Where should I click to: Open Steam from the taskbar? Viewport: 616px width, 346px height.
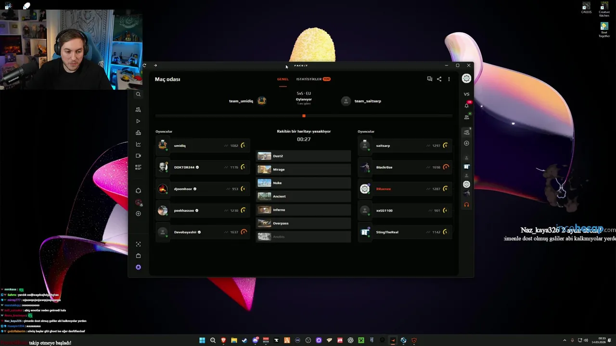(x=244, y=340)
